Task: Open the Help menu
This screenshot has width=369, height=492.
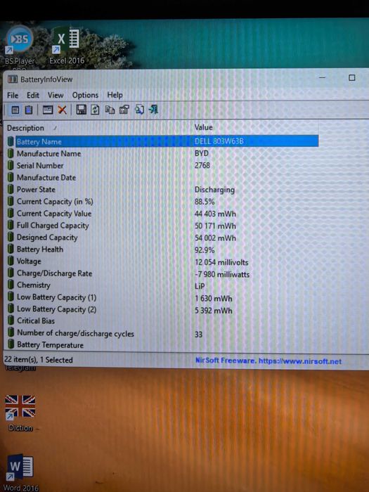Action: click(x=115, y=95)
